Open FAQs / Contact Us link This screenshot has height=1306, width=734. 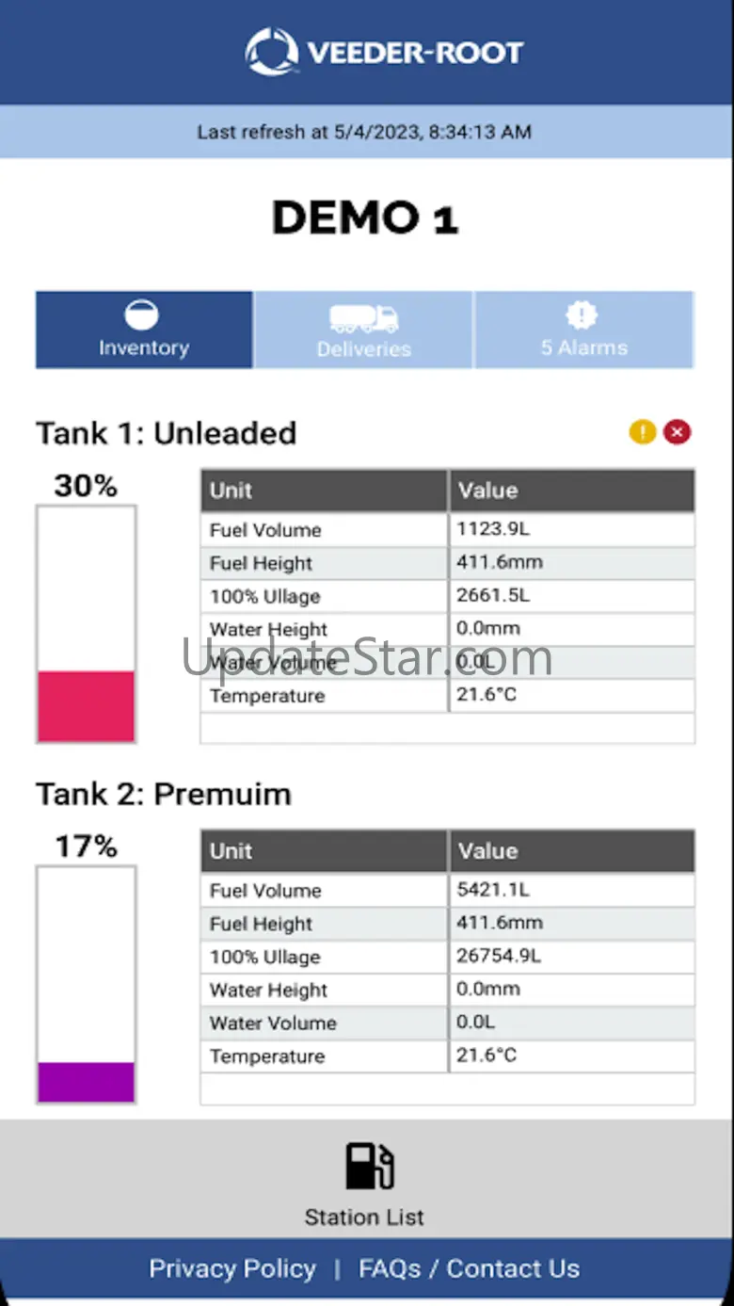pyautogui.click(x=469, y=1268)
